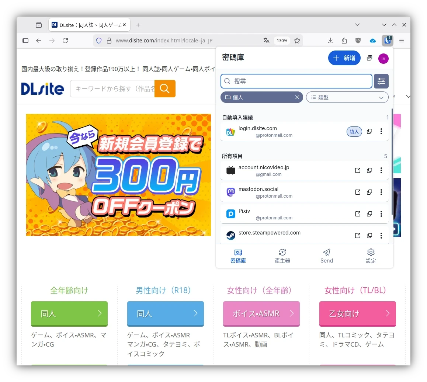The width and height of the screenshot is (427, 382).
Task: Click the orange DLsite search button
Action: pyautogui.click(x=165, y=89)
